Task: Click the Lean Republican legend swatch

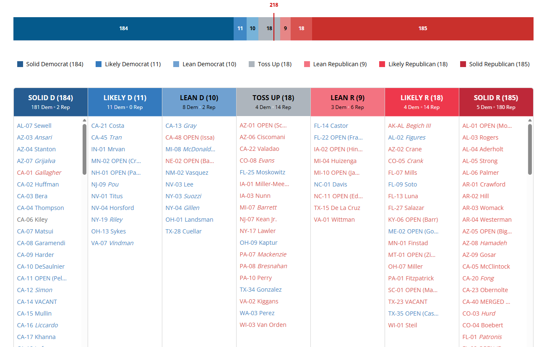Action: coord(307,64)
